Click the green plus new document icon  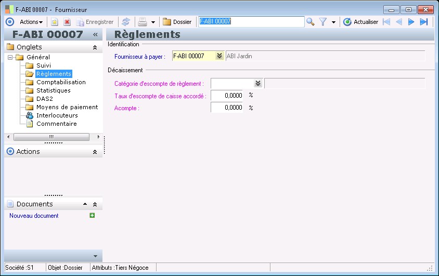(x=92, y=215)
